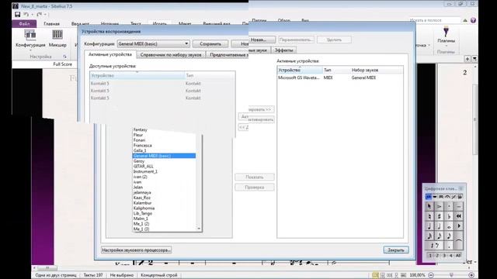Select Kalambur in the configuration list
This screenshot has height=279, width=497.
pyautogui.click(x=164, y=203)
